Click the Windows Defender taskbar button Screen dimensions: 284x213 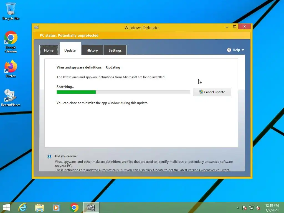tap(91, 207)
